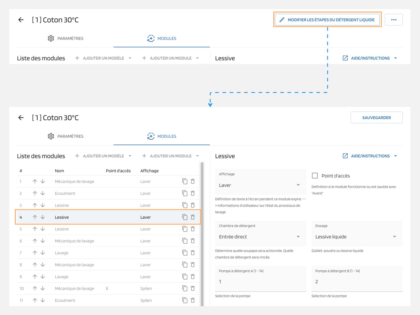
Task: Duplicate module 10 Mécanique de lavage
Action: coord(185,288)
